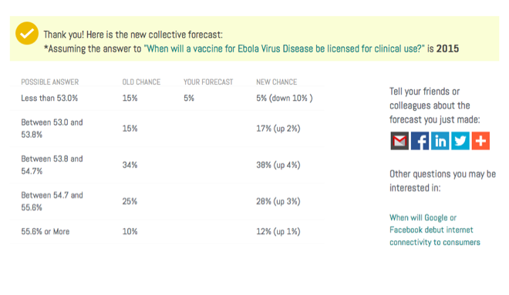Click the yellow checkmark confirmation icon
The height and width of the screenshot is (295, 509).
coord(27,33)
